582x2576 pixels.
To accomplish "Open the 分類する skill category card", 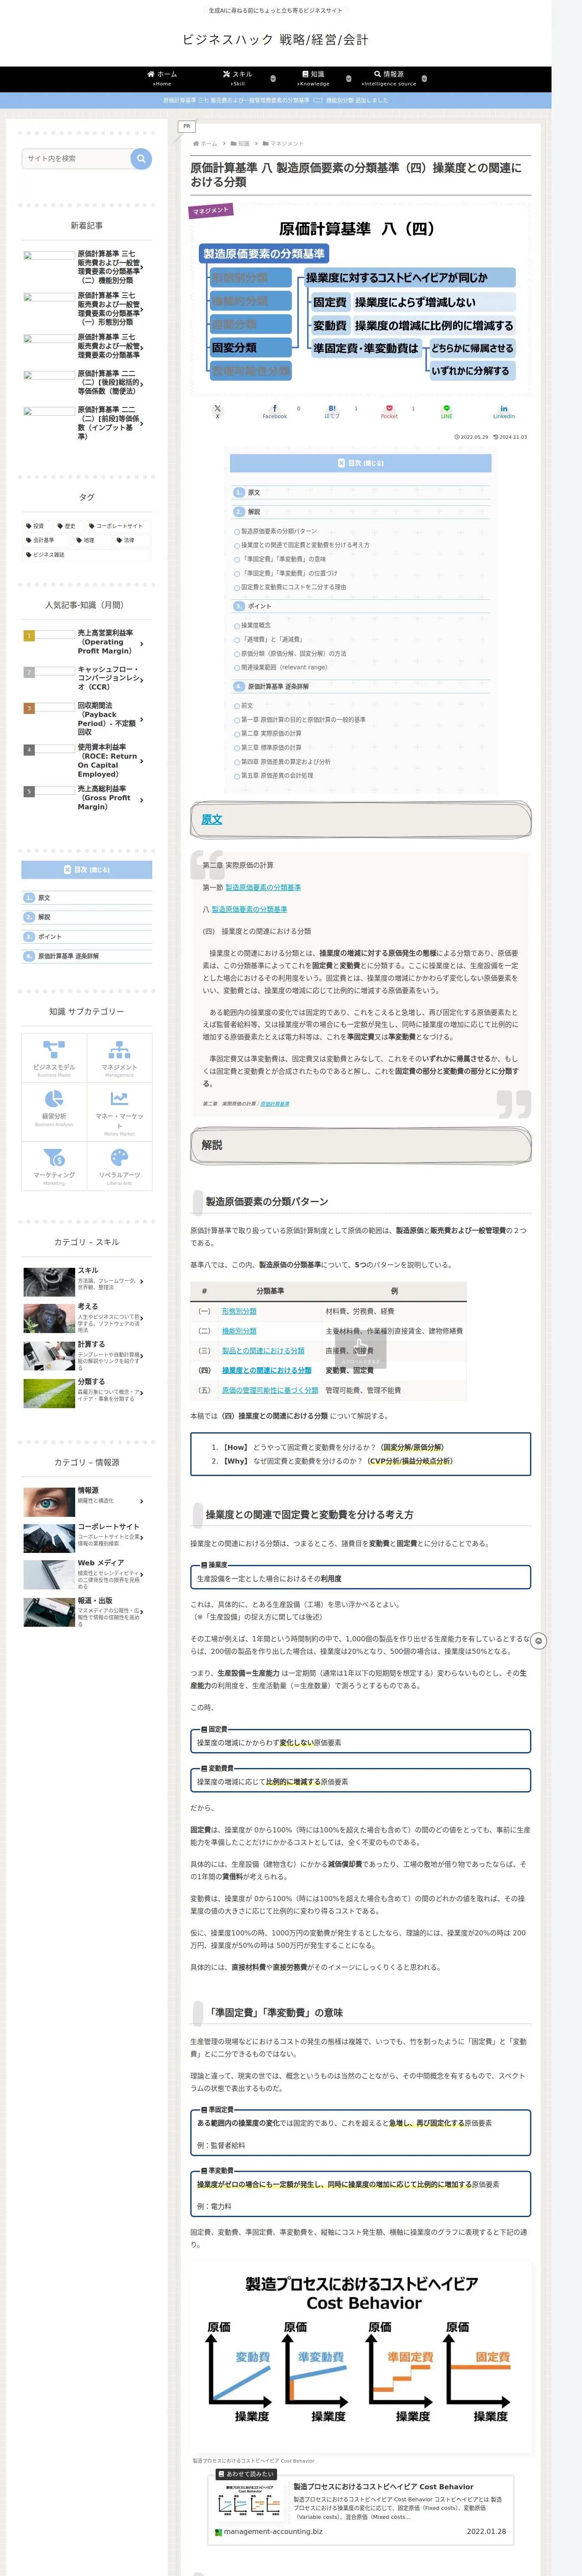I will [87, 1393].
